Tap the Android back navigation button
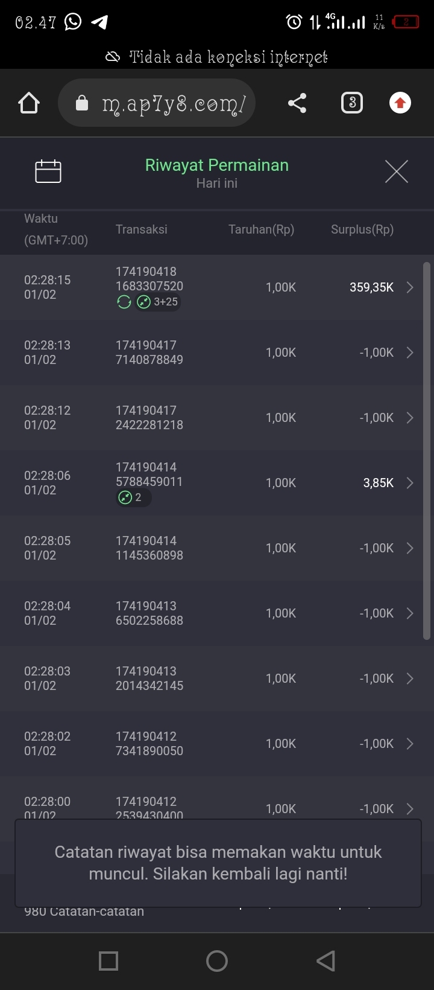434x990 pixels. tap(325, 961)
